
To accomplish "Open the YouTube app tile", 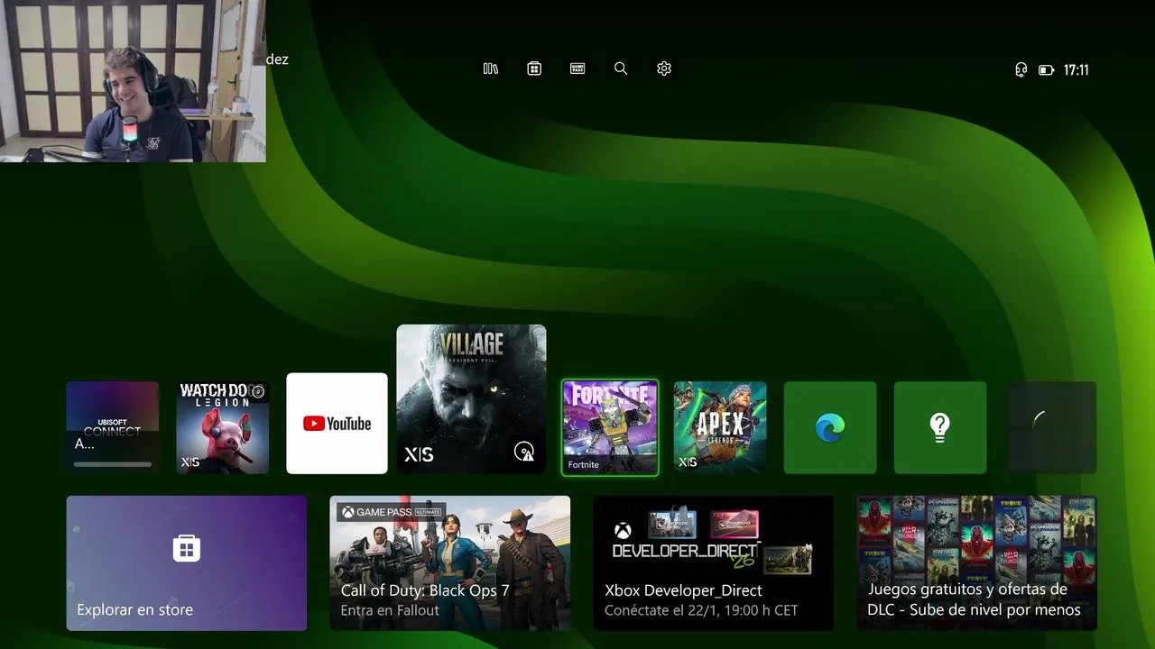I will point(337,423).
